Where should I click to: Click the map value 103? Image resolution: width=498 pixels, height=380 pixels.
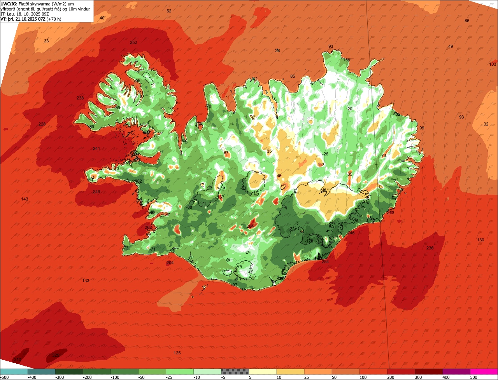coord(493,64)
